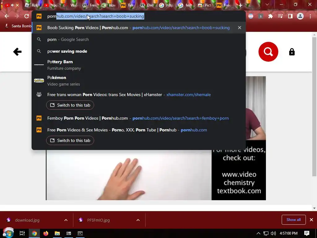
Task: Click the page's black back arrow
Action: pyautogui.click(x=17, y=52)
